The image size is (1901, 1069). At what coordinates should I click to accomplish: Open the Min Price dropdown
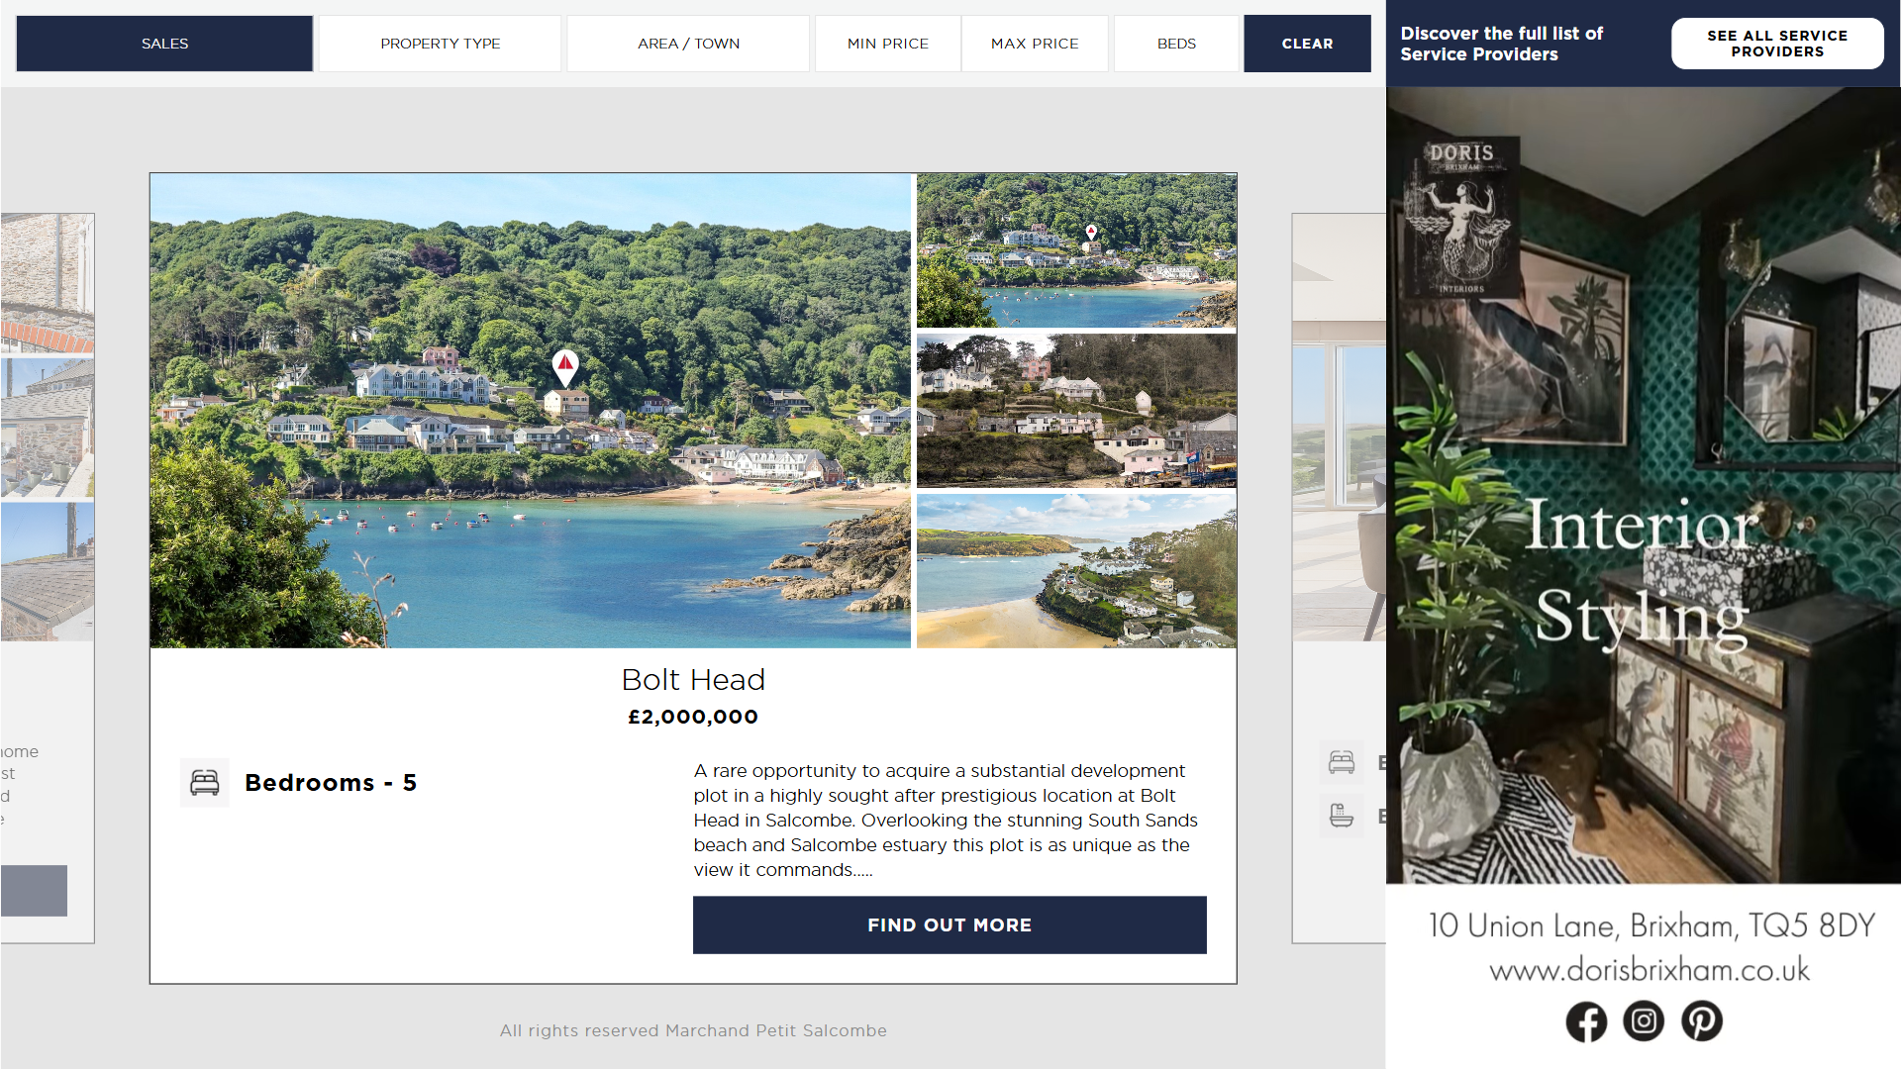click(x=888, y=44)
